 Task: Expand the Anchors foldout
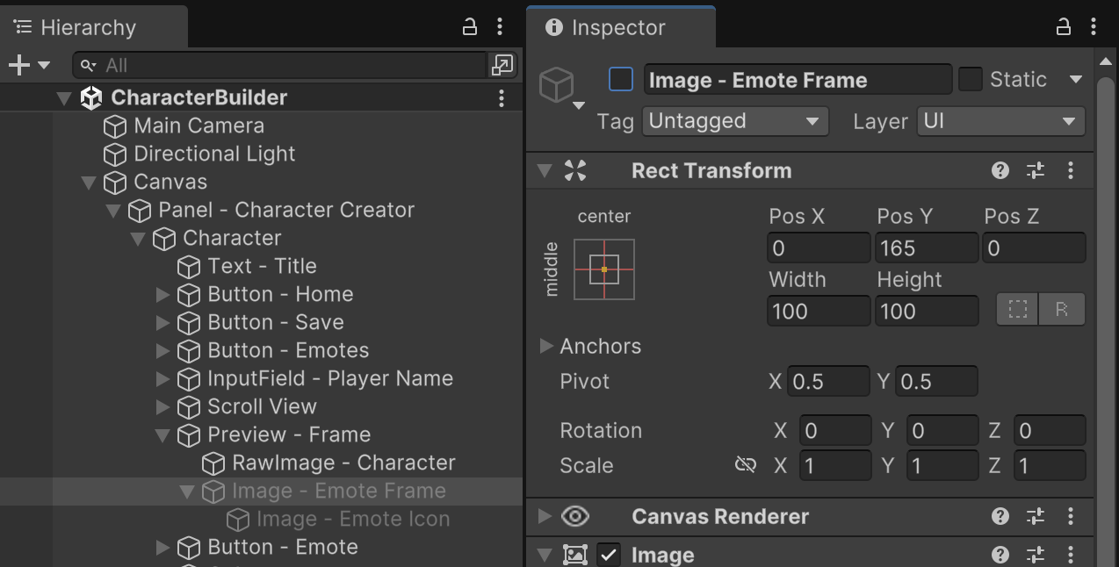[546, 346]
